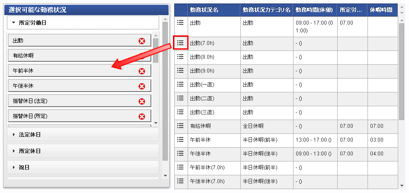
Task: Click list icon in 出勤(二直) row
Action: pos(180,98)
